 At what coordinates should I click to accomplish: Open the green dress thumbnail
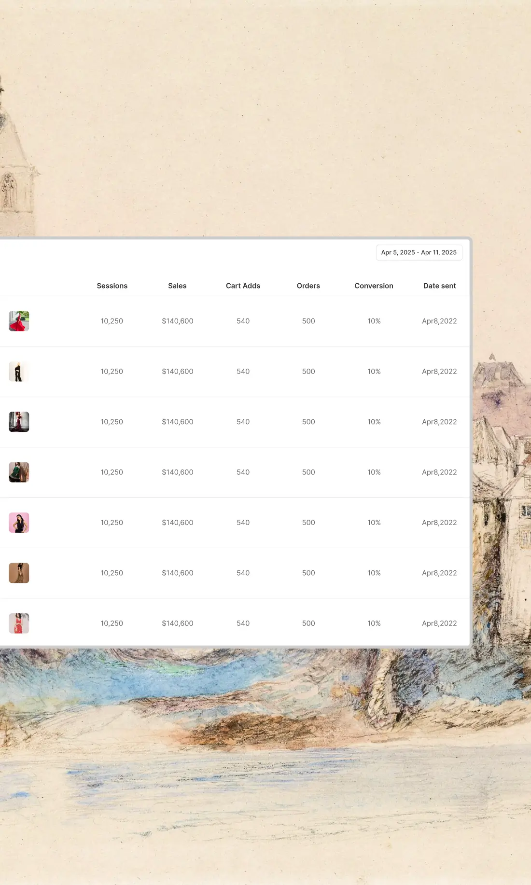[x=19, y=472]
